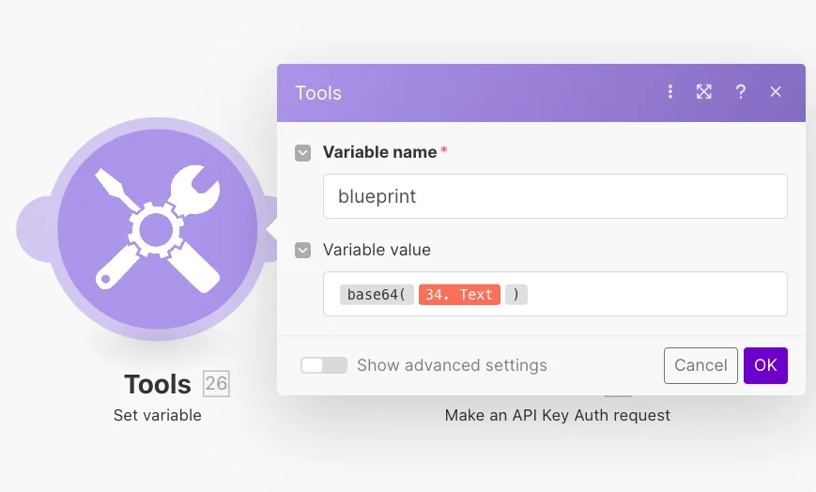Toggle the Variable name checkbox

pyautogui.click(x=303, y=153)
